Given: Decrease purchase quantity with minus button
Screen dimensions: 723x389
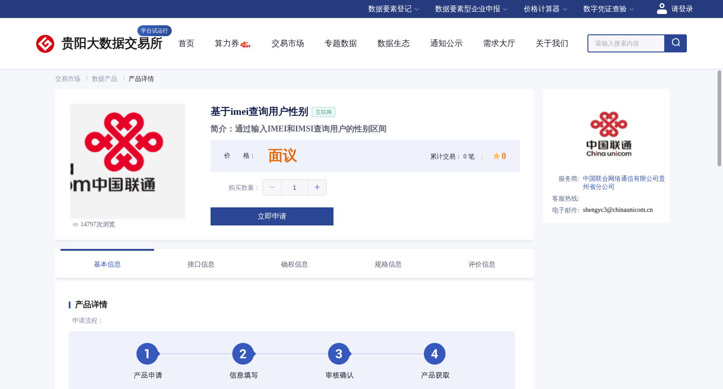Looking at the screenshot, I should (x=272, y=187).
